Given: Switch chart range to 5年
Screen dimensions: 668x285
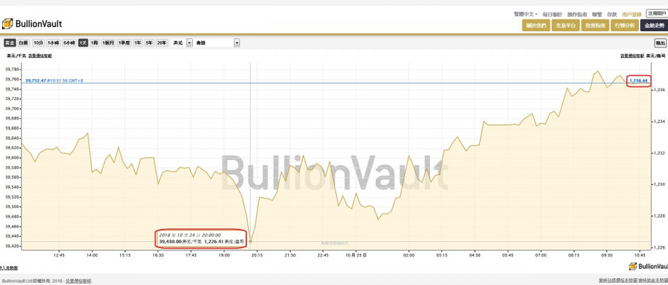Looking at the screenshot, I should [149, 43].
